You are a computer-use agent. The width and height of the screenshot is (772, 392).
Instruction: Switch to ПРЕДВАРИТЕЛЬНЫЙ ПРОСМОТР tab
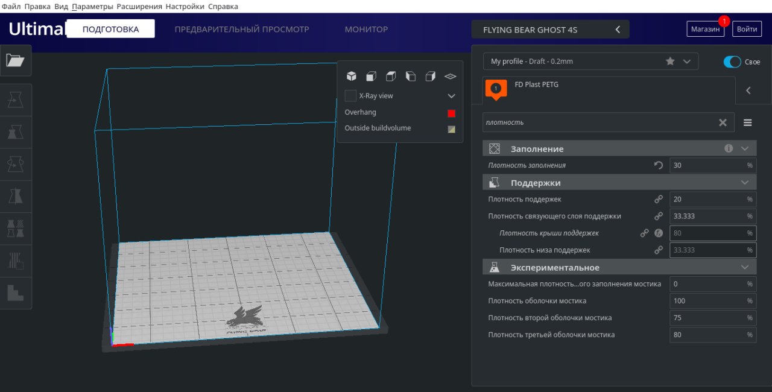[242, 29]
